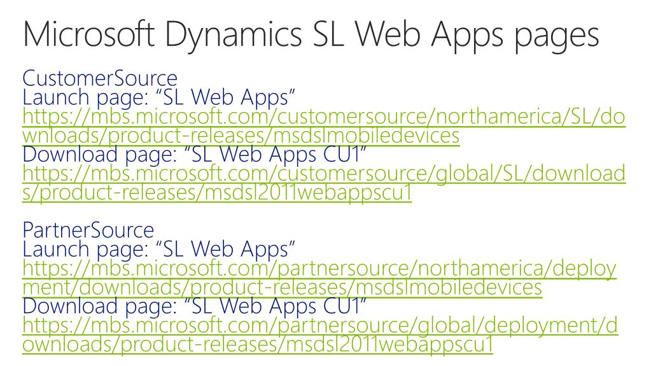Open PartnerSource northamerica msdslmobiledevices launch page link
The image size is (651, 366).
click(319, 278)
